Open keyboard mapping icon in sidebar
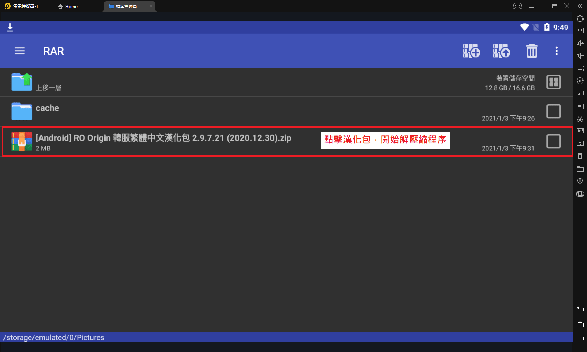This screenshot has height=352, width=587. tap(580, 31)
